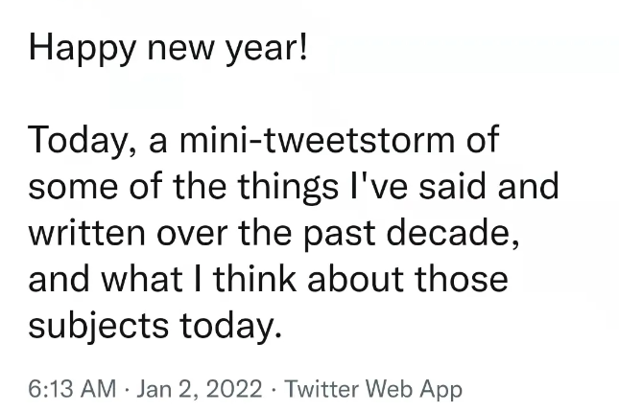The height and width of the screenshot is (412, 619).
Task: Click the word subjects in the last line
Action: point(98,327)
